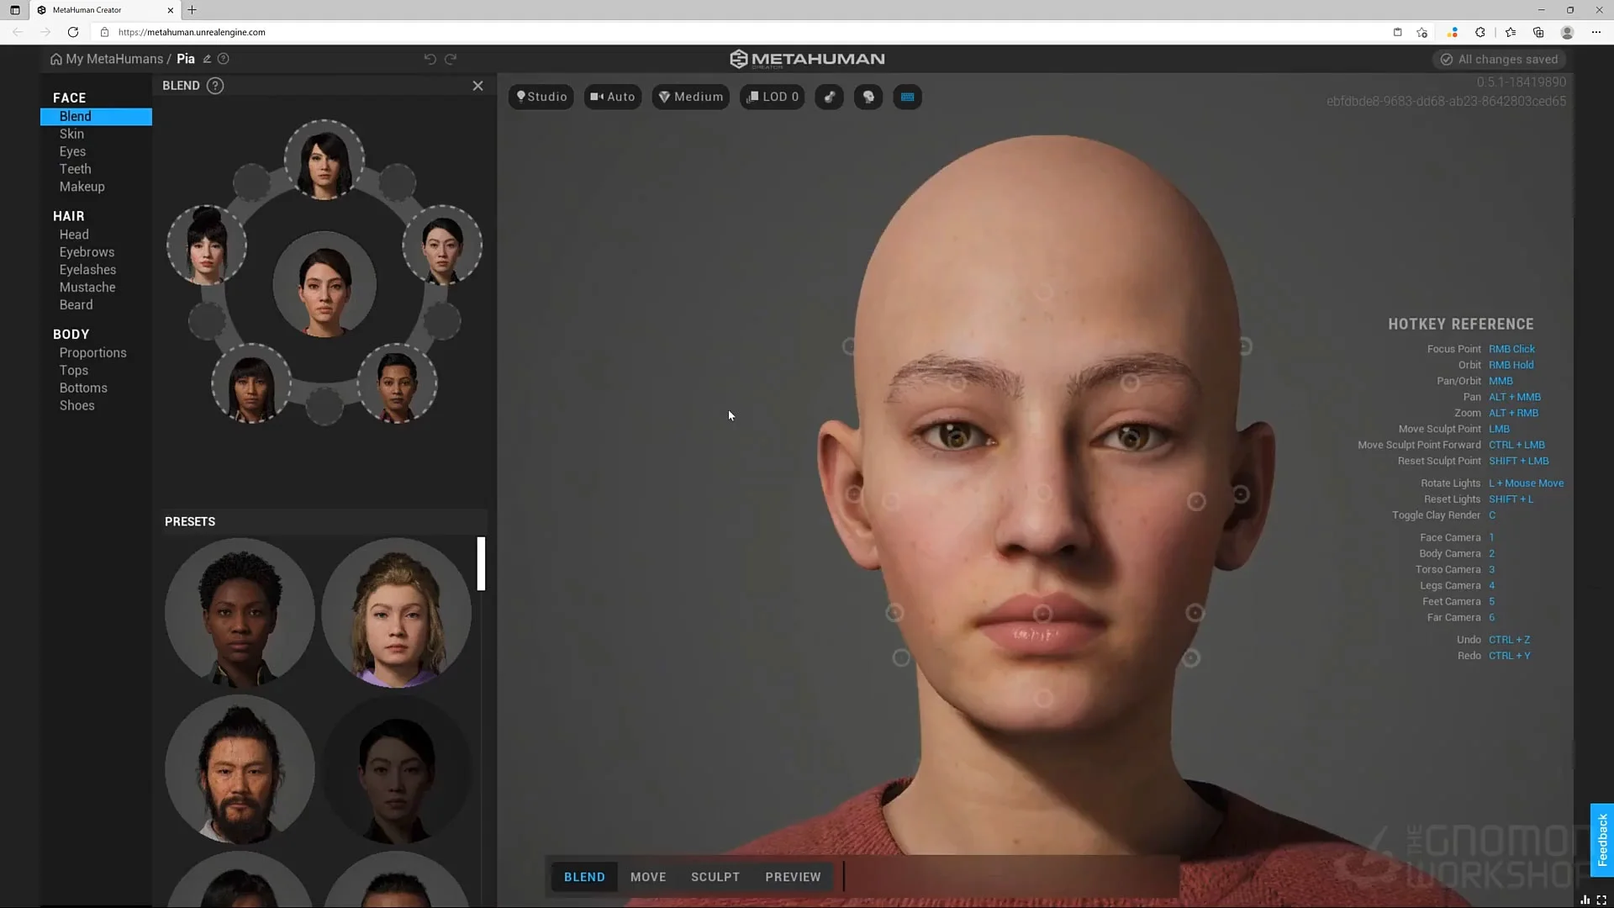Open a new browser tab

coord(192,10)
